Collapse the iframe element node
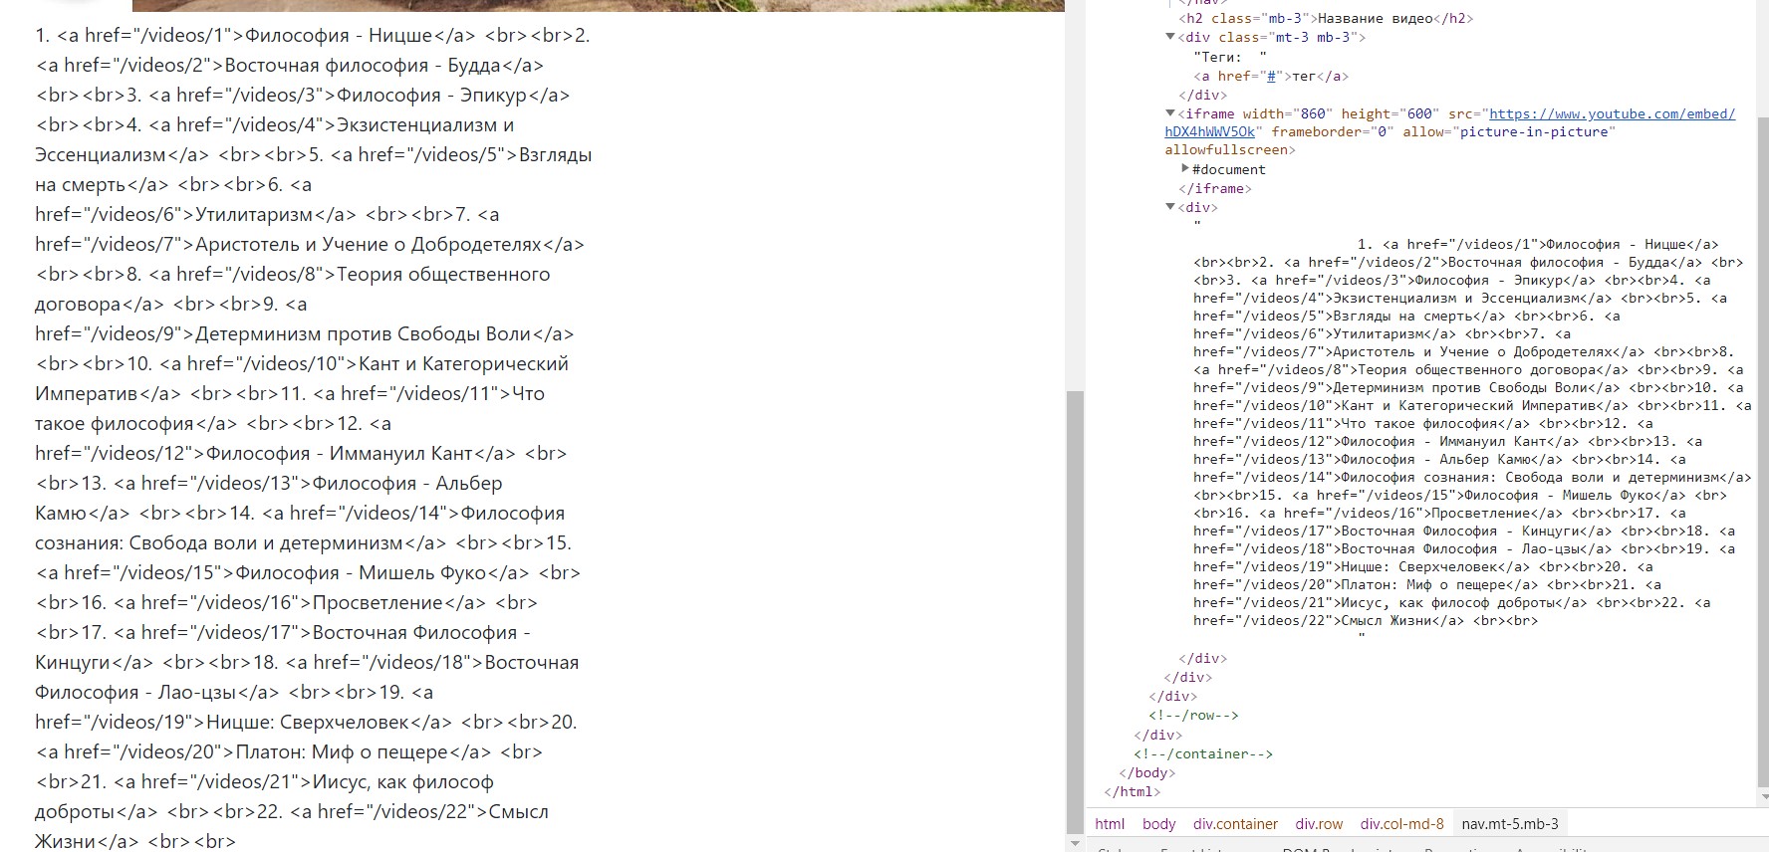 1170,113
